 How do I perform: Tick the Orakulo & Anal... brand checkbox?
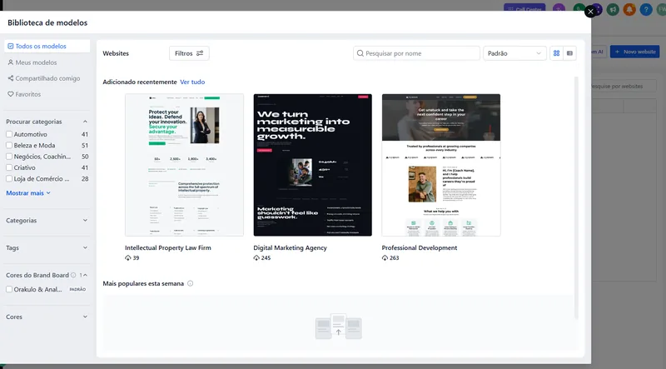(x=9, y=289)
